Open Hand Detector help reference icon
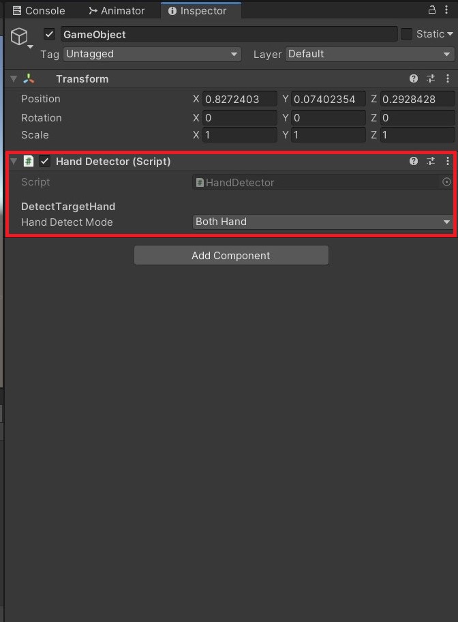458x622 pixels. coord(414,161)
